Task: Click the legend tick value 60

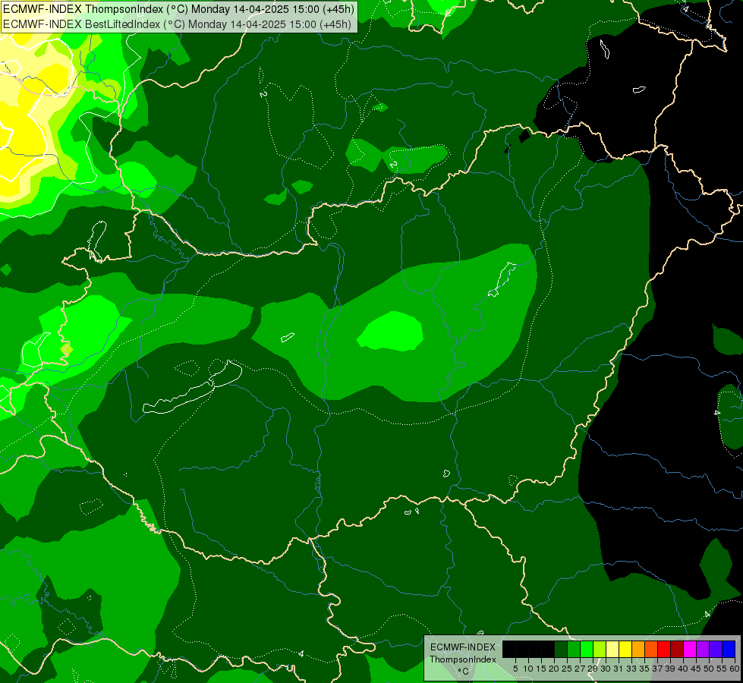Action: pos(735,669)
